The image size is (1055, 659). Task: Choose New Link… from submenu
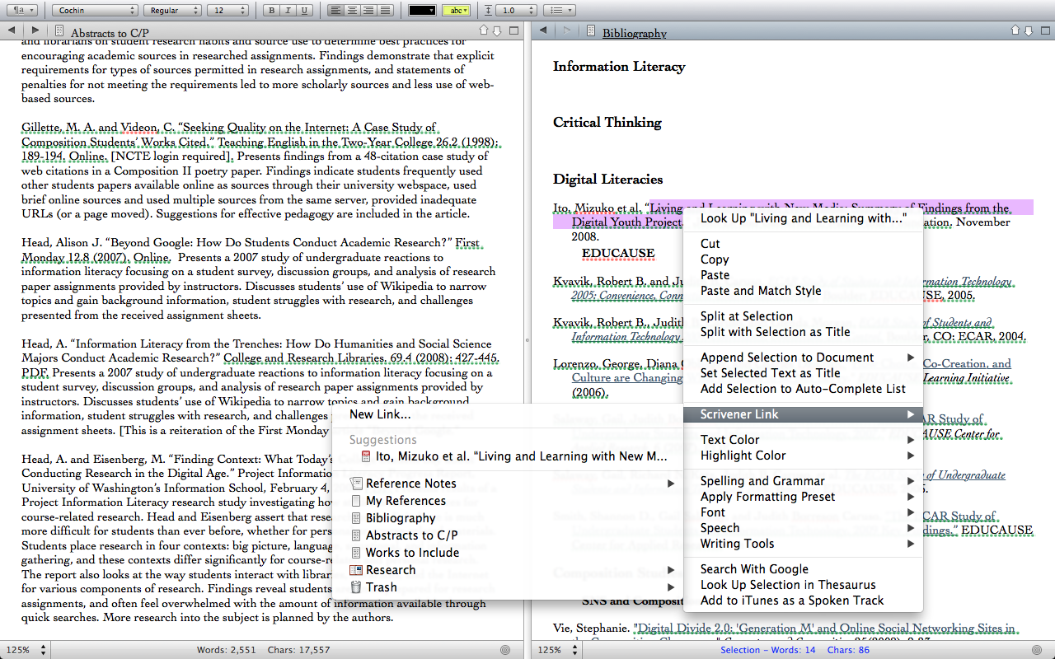pyautogui.click(x=508, y=414)
